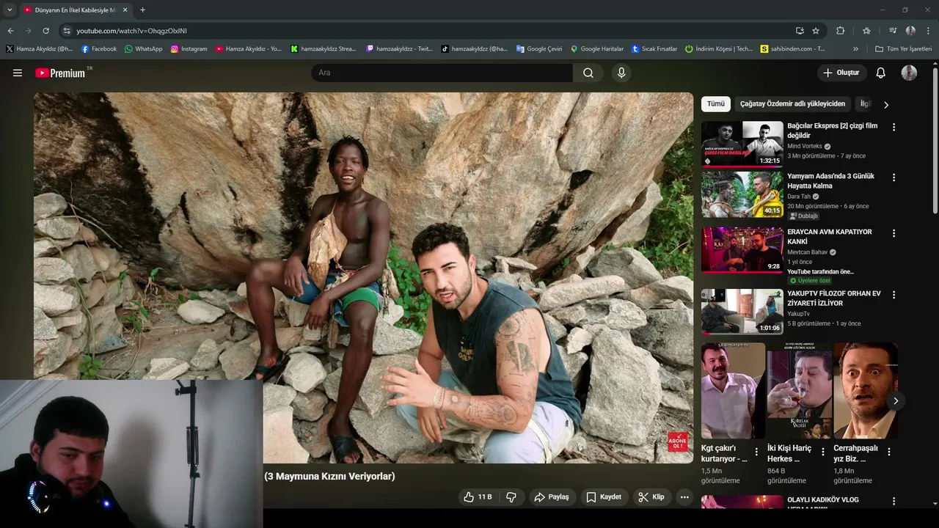Click the main video player
This screenshot has width=939, height=528.
click(363, 277)
